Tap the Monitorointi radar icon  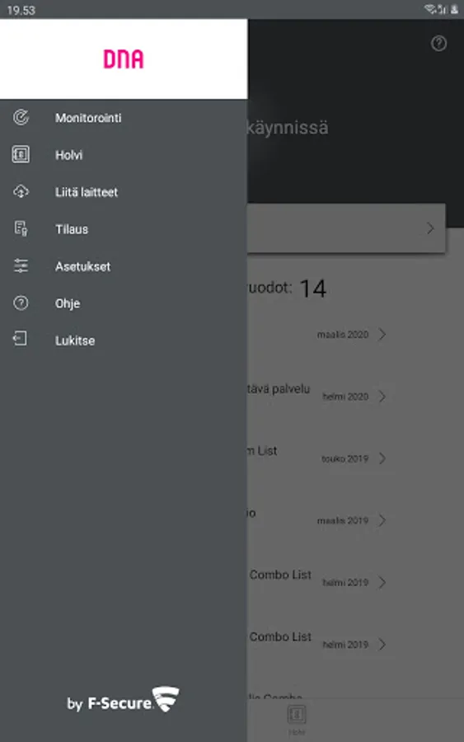[21, 117]
